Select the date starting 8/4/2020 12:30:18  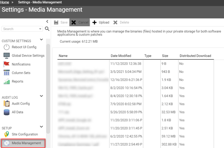(x=126, y=96)
